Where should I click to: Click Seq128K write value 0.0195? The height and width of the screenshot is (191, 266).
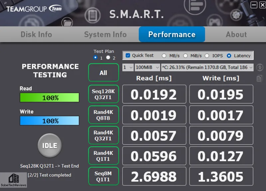[x=221, y=94]
